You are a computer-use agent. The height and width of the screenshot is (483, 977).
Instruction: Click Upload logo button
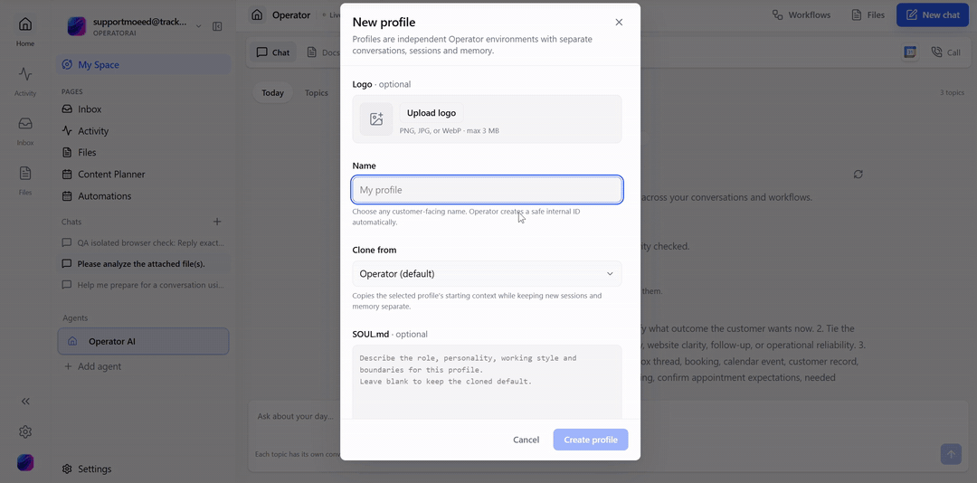[x=432, y=113]
